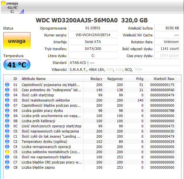Image resolution: width=184 pixels, height=179 pixels.
Task: Click the yellow uwaga status button
Action: (17, 40)
